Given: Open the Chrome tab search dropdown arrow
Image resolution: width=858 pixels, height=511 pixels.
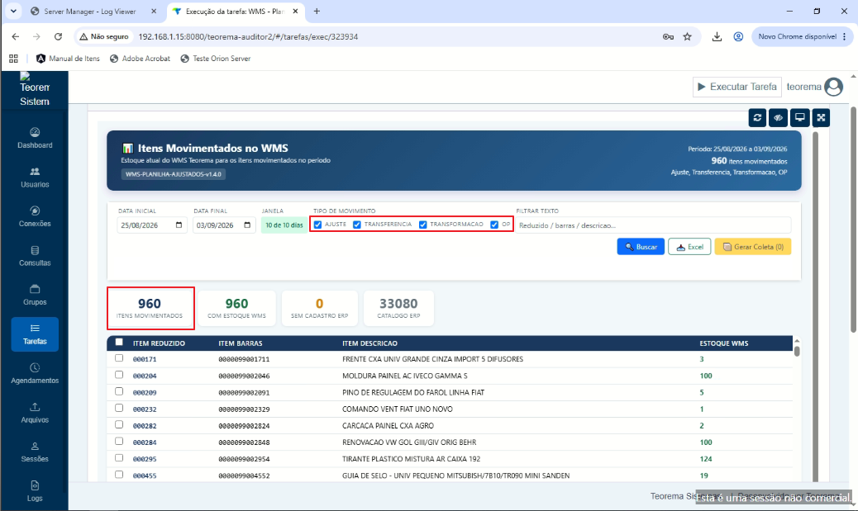Looking at the screenshot, I should pos(13,11).
